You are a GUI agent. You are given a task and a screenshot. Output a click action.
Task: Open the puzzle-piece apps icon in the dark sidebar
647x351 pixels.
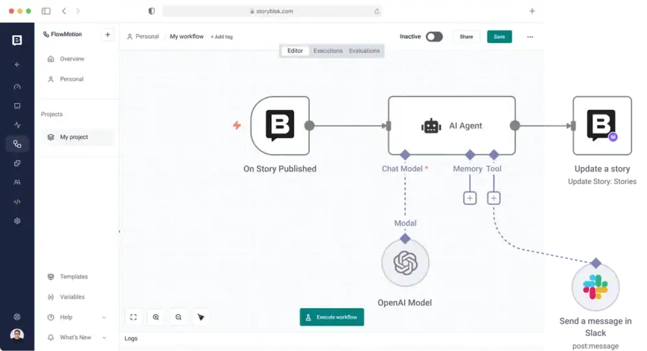coord(17,163)
